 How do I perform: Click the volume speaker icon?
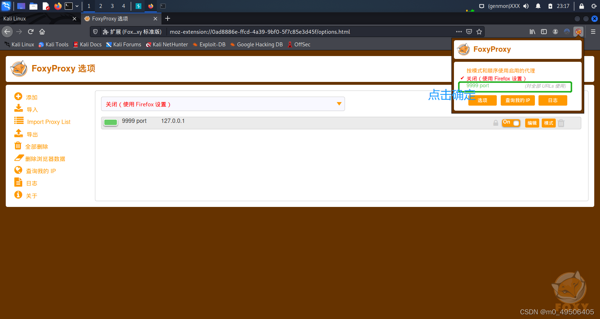pos(526,6)
